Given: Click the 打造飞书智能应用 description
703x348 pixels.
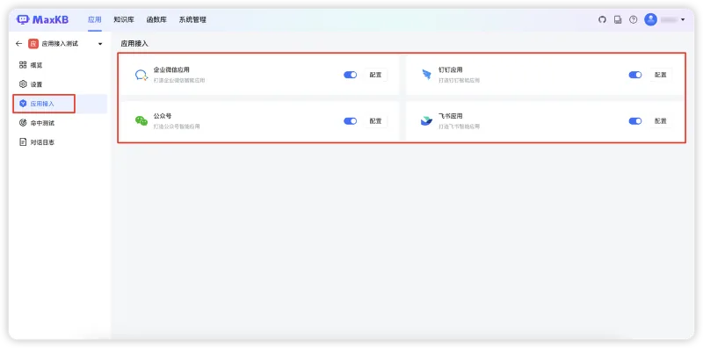Looking at the screenshot, I should tap(459, 127).
